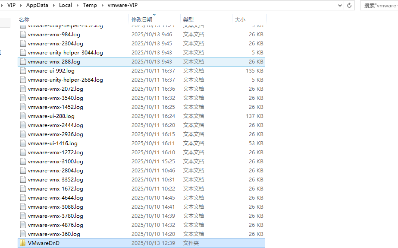Click file icon of vmware-unity-helper-2684.log
The height and width of the screenshot is (248, 398).
click(x=23, y=80)
